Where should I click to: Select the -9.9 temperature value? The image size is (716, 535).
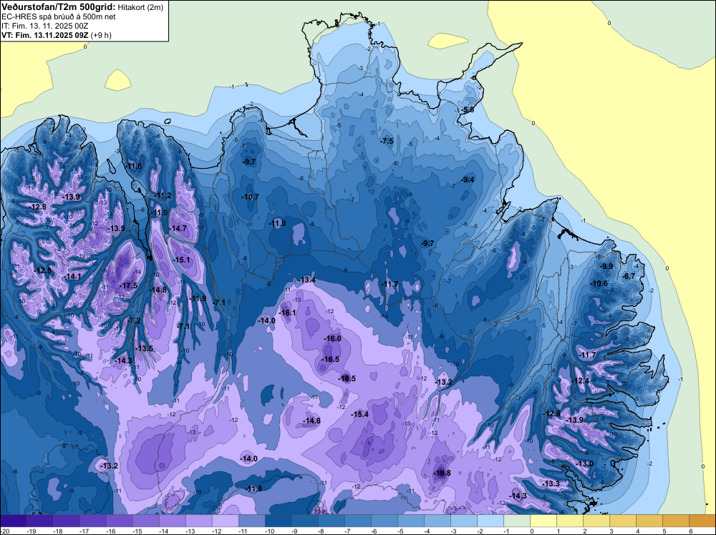pos(606,266)
